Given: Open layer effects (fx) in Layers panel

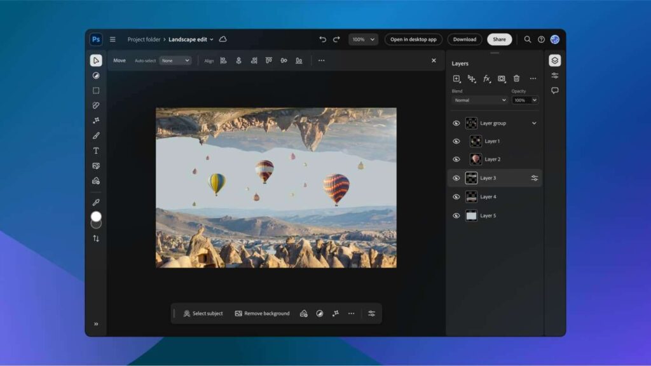Looking at the screenshot, I should tap(486, 79).
